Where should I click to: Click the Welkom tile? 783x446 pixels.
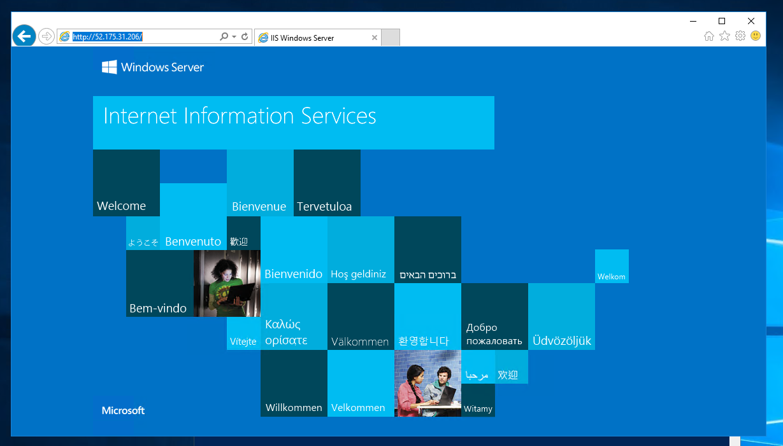[x=612, y=266]
